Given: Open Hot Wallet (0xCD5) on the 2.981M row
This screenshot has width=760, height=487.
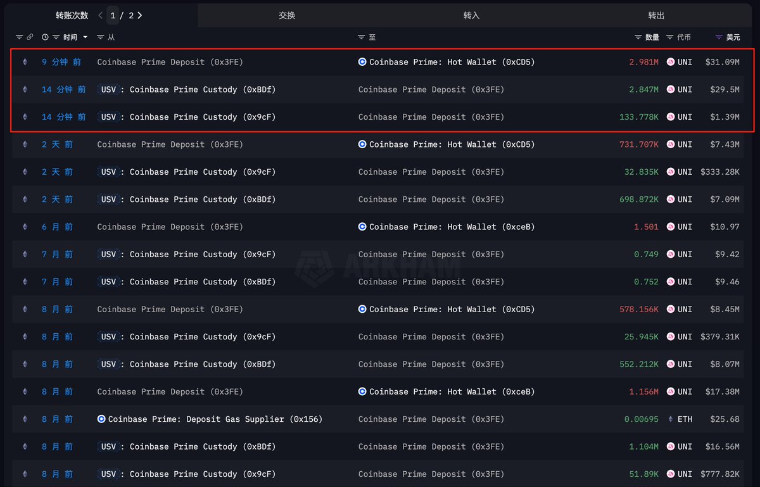Looking at the screenshot, I should [452, 62].
